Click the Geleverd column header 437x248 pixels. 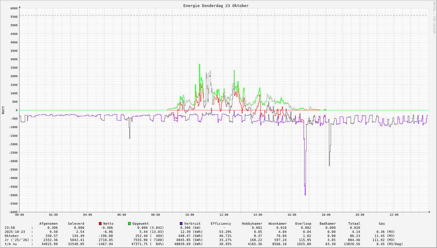(76, 224)
